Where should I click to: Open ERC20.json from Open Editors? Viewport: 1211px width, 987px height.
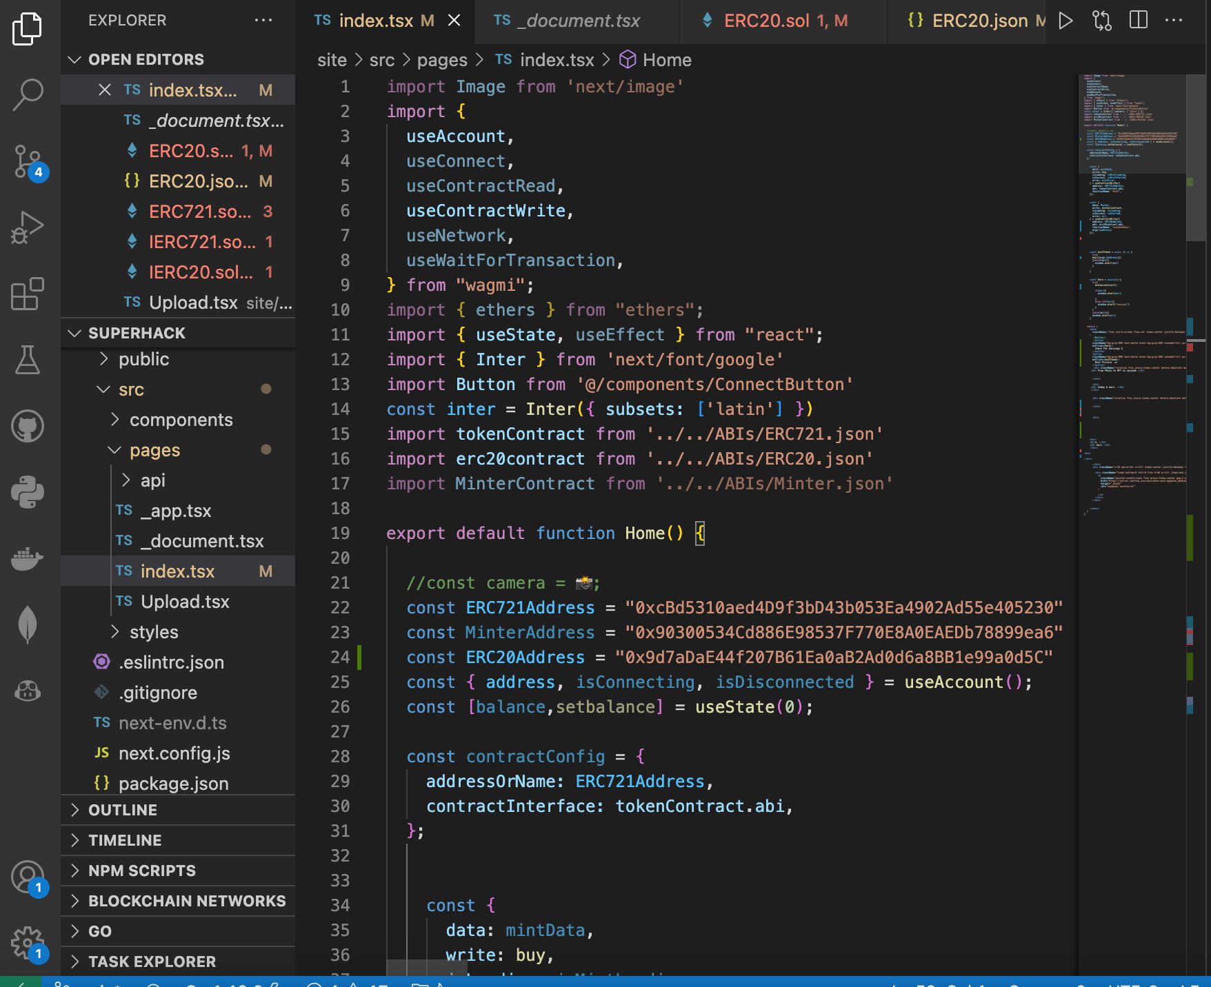click(178, 181)
